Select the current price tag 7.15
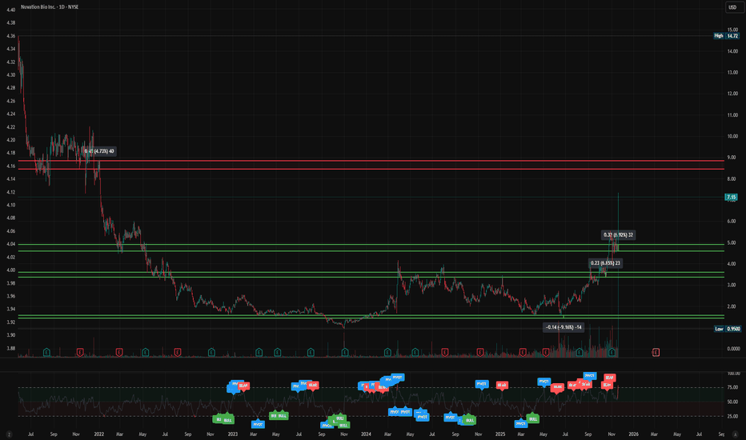Viewport: 746px width, 440px height. (x=730, y=197)
